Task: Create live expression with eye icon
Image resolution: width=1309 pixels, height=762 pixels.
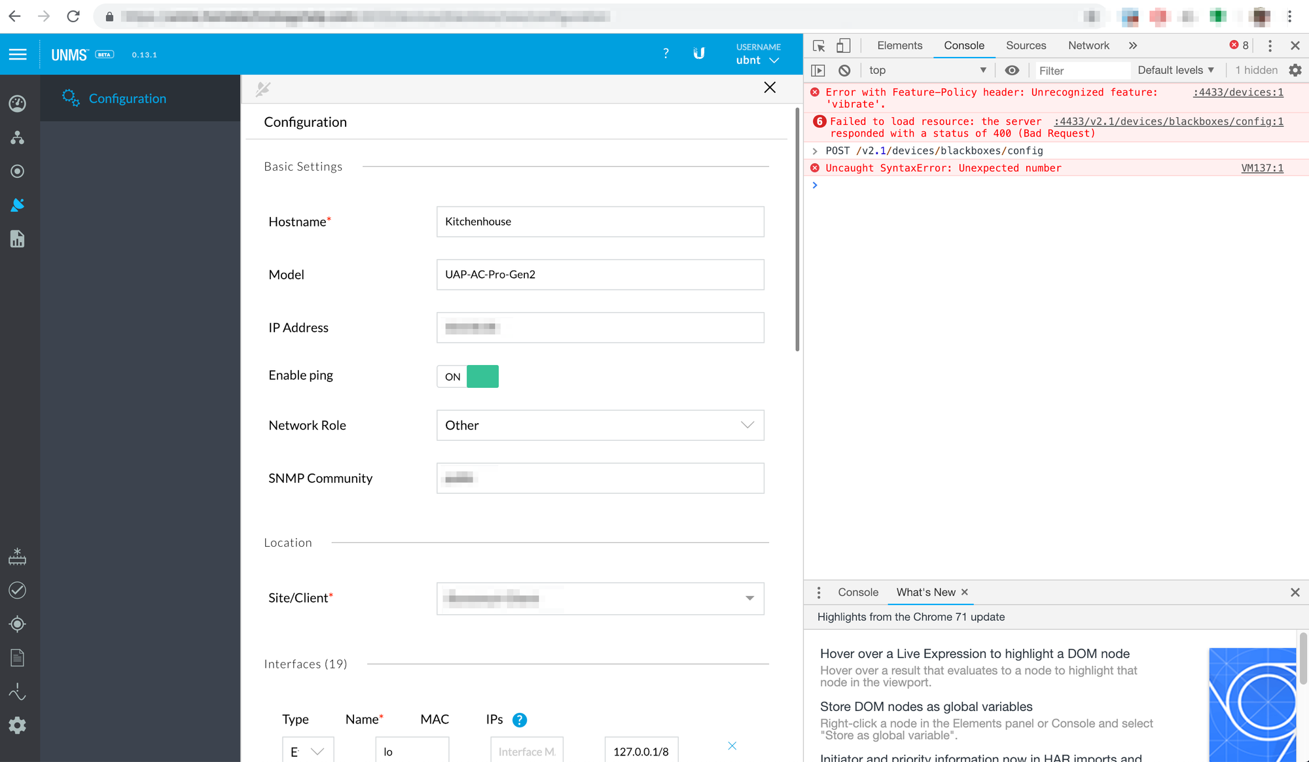Action: (x=1012, y=71)
